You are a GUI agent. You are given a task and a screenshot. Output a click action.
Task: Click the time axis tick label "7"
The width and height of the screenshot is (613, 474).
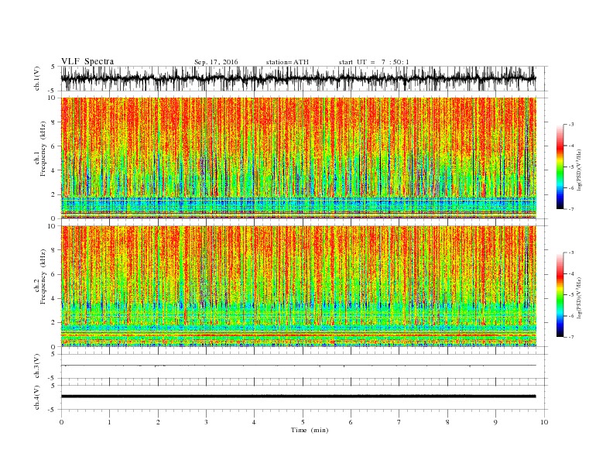pyautogui.click(x=399, y=422)
